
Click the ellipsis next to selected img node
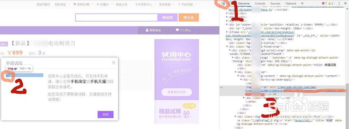[x=221, y=88]
